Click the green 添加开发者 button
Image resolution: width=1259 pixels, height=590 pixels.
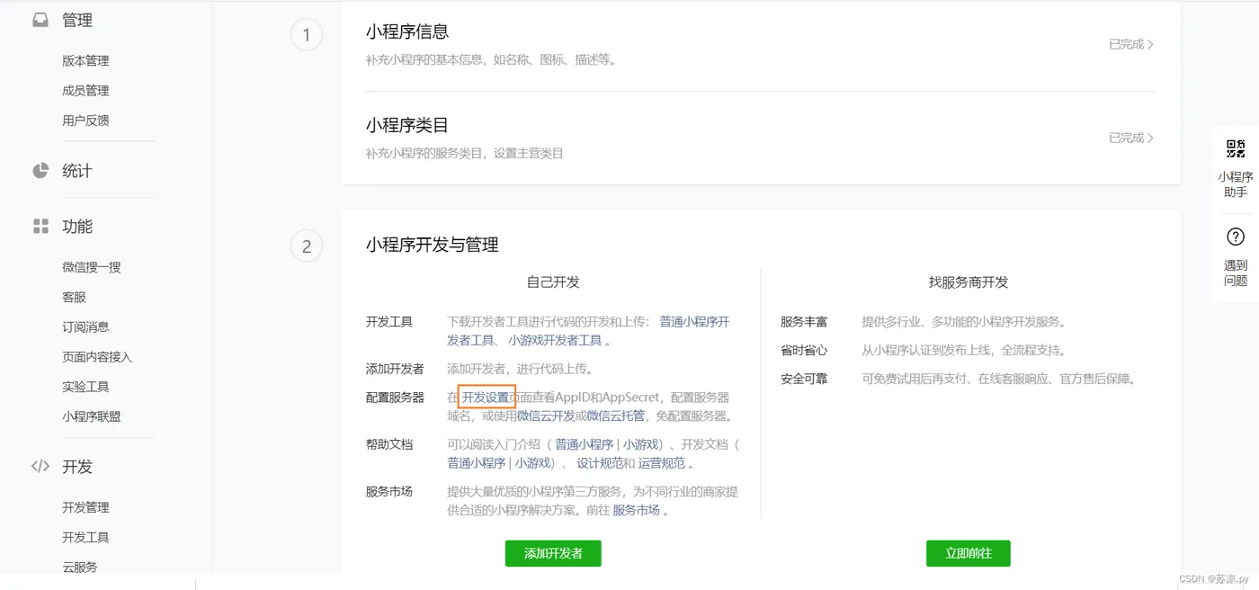click(x=553, y=553)
